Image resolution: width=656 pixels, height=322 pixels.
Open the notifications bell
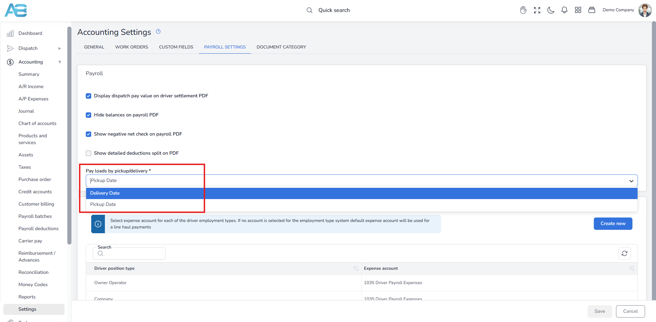[564, 10]
